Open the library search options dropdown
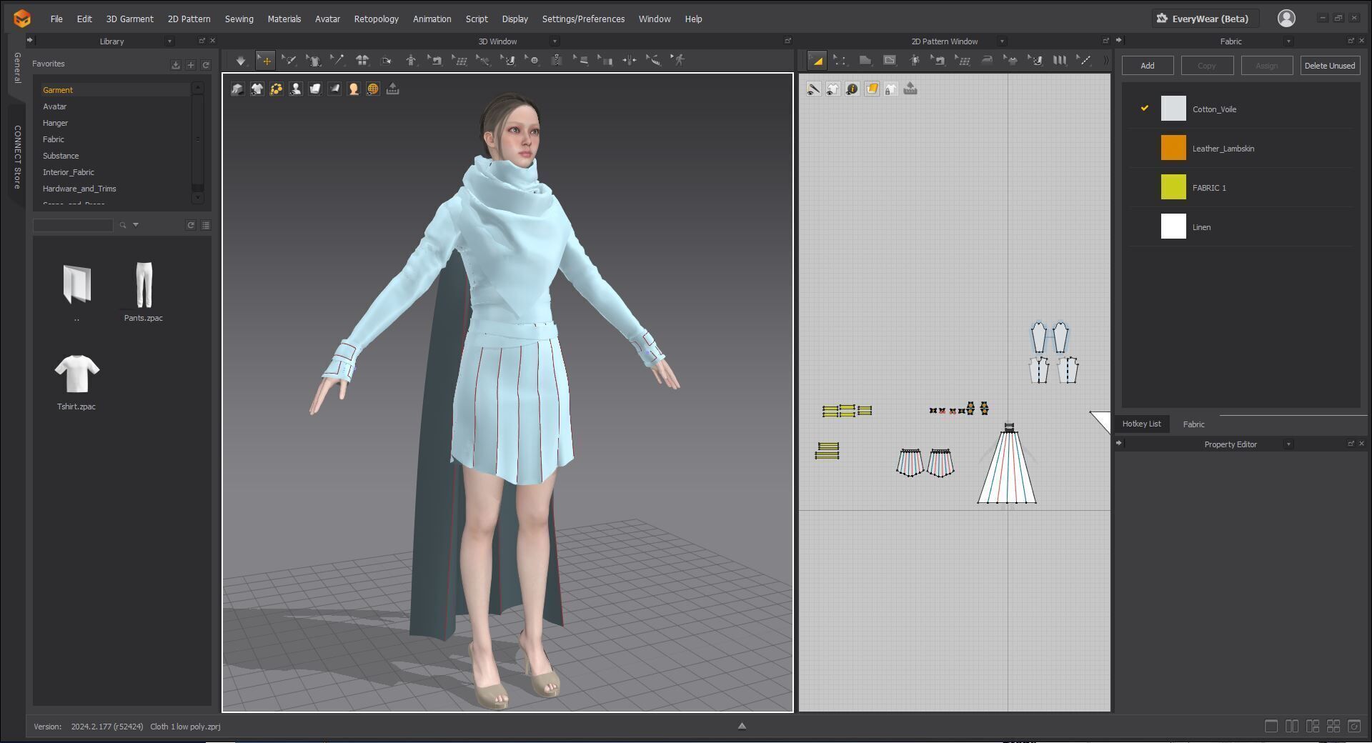This screenshot has height=743, width=1372. 136,225
